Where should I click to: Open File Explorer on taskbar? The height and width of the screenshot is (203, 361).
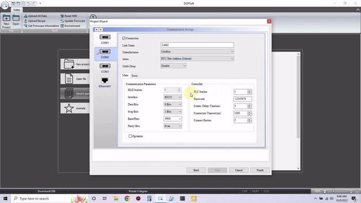pyautogui.click(x=116, y=198)
